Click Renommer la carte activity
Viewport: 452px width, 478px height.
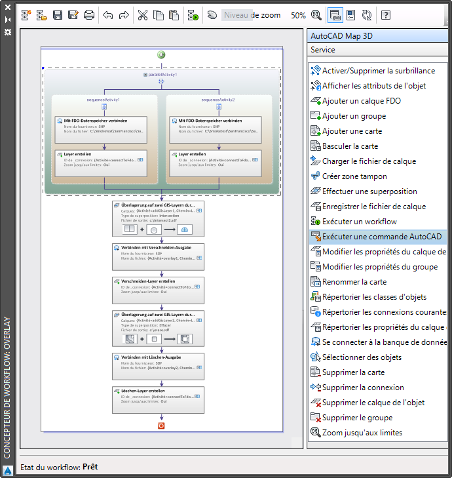378,282
